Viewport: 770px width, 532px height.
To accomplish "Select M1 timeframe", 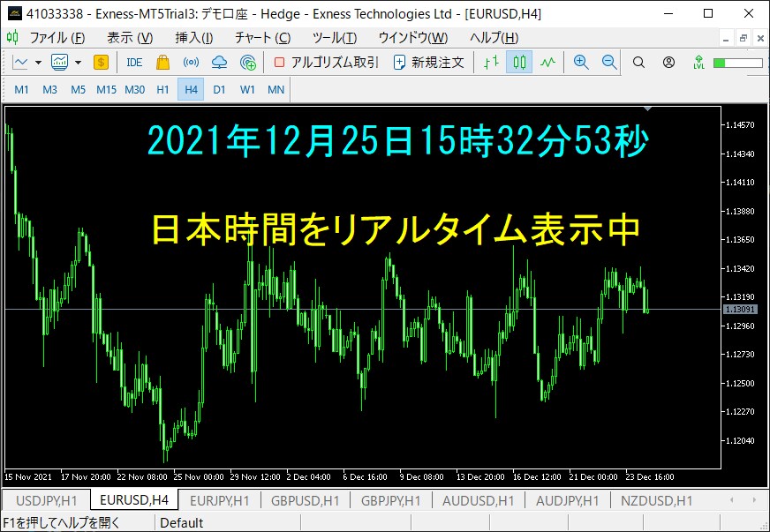I will point(21,90).
